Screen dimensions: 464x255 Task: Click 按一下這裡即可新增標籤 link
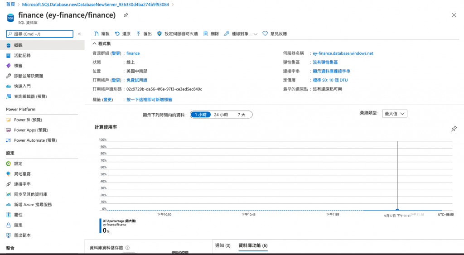149,100
